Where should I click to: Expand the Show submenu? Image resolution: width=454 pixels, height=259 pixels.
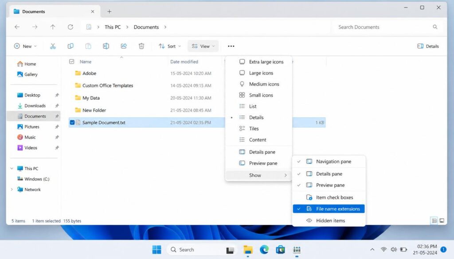click(258, 175)
